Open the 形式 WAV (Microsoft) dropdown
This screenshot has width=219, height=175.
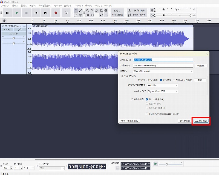tap(163, 71)
